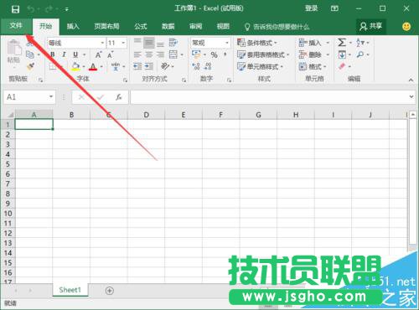Click the 登录 (Sign in) link

tap(311, 8)
